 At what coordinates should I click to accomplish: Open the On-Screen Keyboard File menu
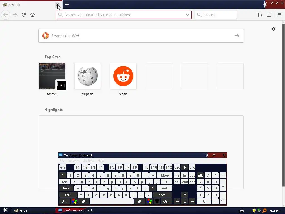62,160
